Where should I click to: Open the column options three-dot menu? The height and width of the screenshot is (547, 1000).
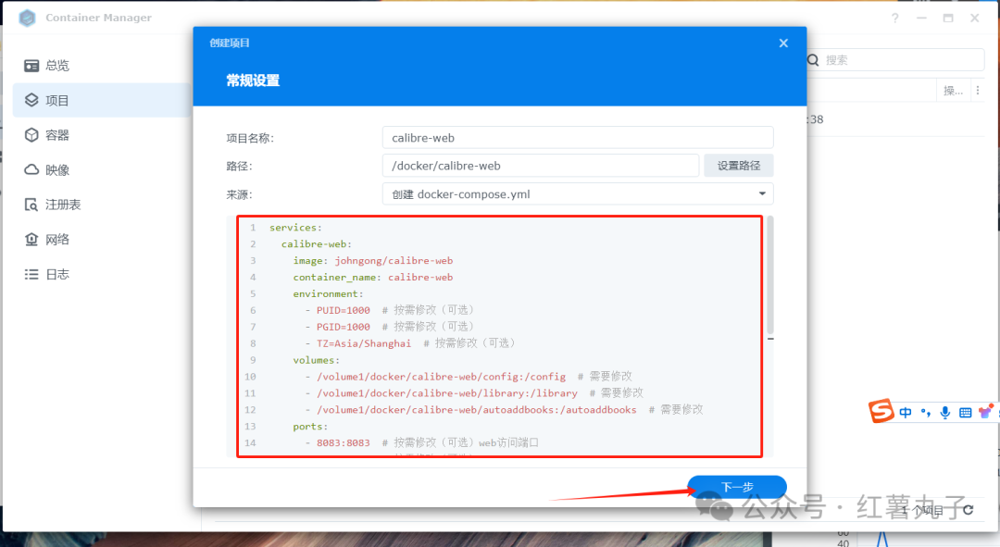click(978, 91)
